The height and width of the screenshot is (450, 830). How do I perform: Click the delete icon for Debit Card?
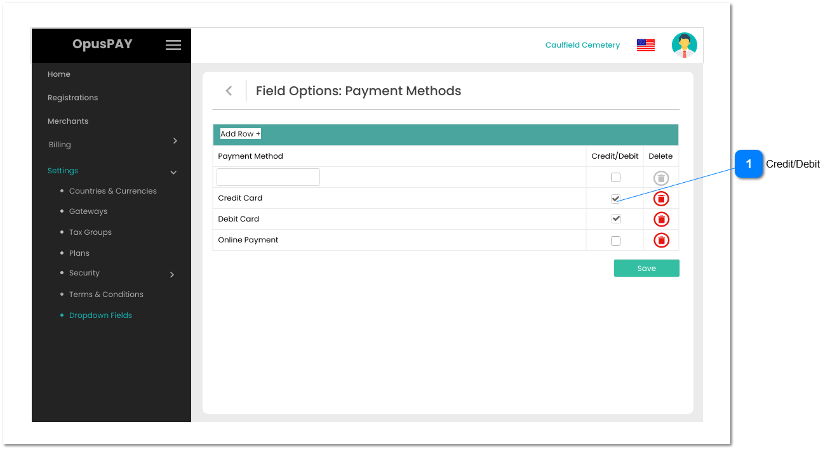pos(661,219)
